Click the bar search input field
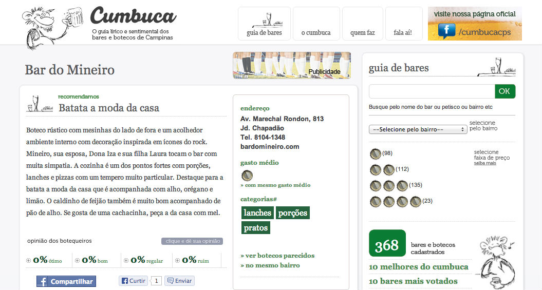This screenshot has height=290, width=542. (x=432, y=91)
